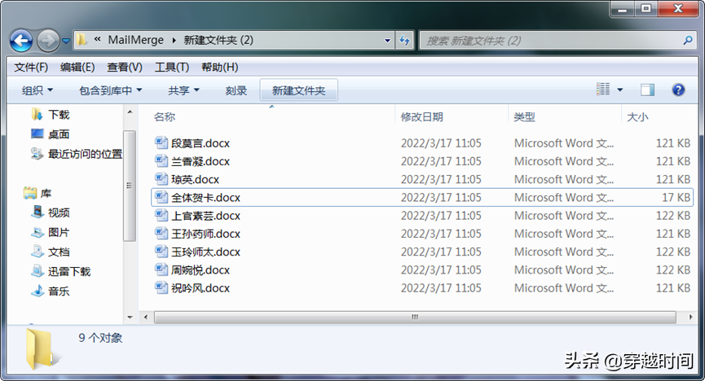Open Help with the question mark icon

(x=678, y=90)
